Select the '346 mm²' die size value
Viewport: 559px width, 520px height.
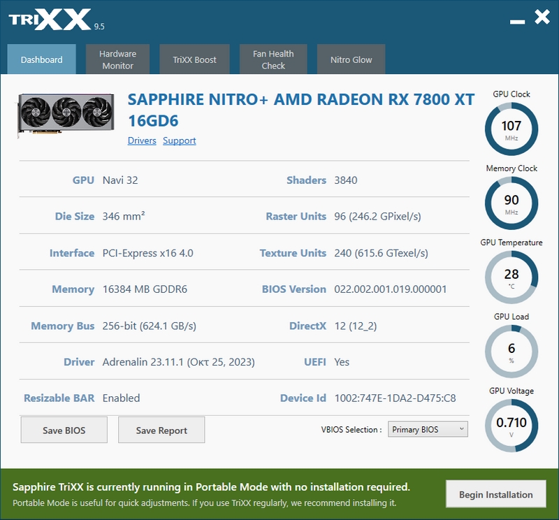point(124,216)
